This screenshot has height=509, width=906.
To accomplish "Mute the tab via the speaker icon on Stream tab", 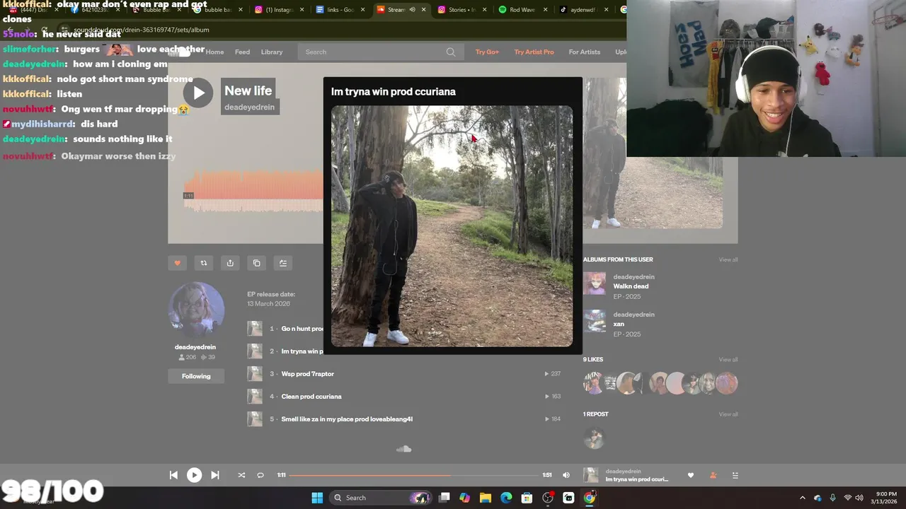I will tap(412, 10).
